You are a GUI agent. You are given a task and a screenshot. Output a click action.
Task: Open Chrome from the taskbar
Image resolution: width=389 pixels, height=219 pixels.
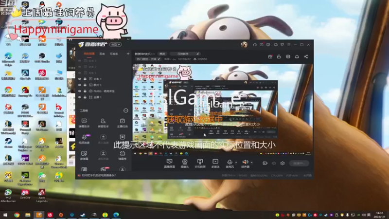(x=17, y=215)
